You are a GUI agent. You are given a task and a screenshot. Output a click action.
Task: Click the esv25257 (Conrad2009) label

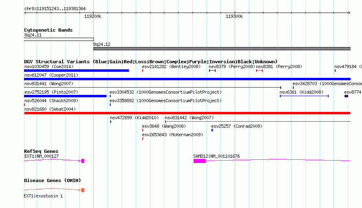pos(237,126)
